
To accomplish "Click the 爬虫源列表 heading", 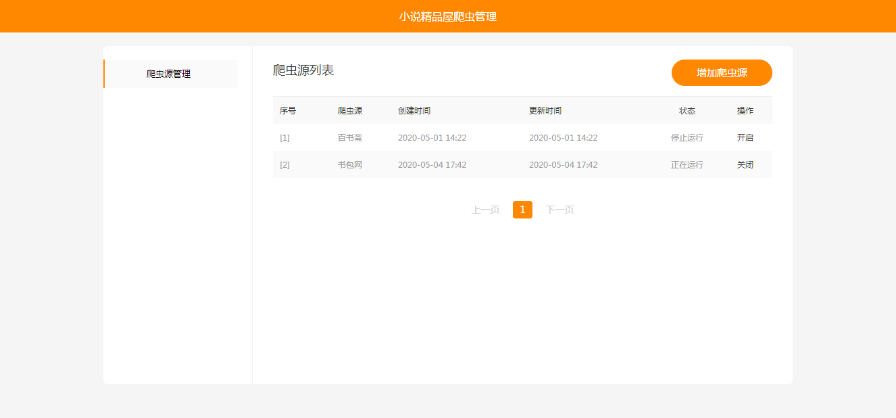I will [303, 70].
